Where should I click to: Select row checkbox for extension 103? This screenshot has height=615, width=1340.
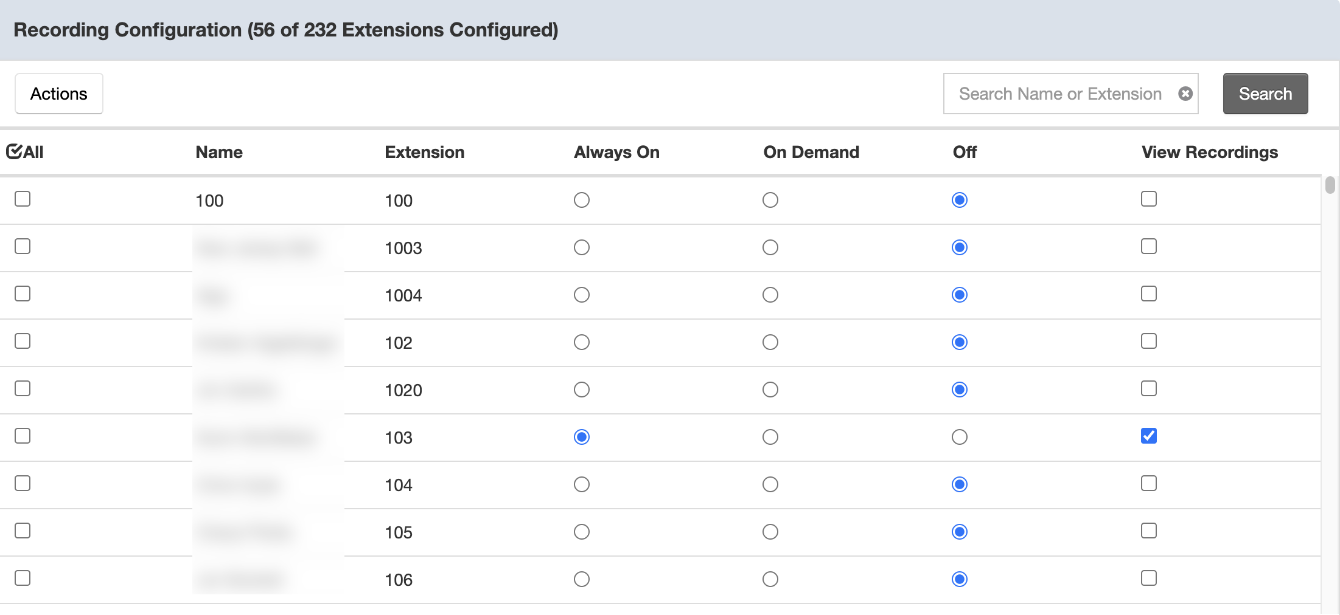23,436
